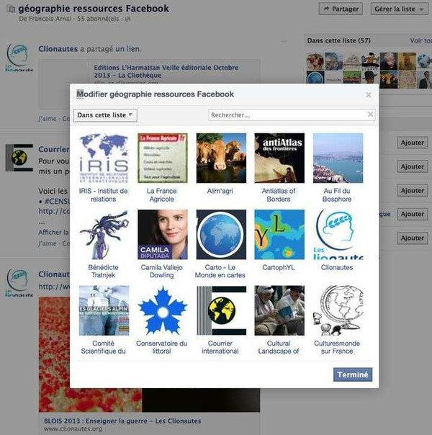Click Clionautes avatar on the top post
The height and width of the screenshot is (435, 432).
tap(19, 57)
